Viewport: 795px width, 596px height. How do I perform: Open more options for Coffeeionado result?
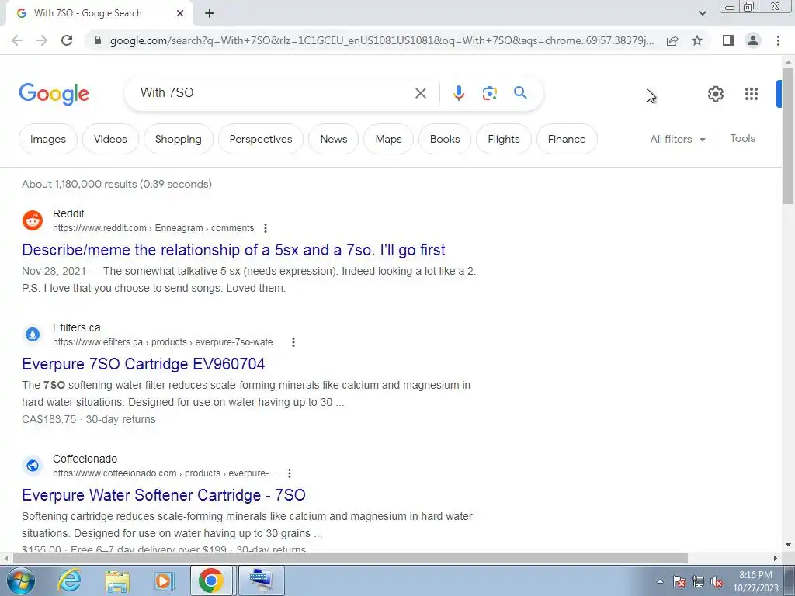click(289, 474)
